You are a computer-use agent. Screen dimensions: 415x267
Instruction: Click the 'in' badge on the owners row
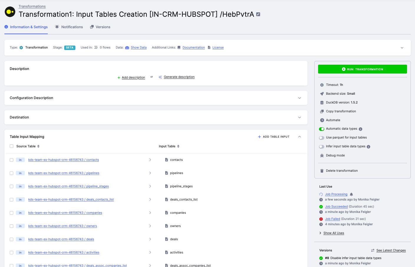(x=20, y=226)
